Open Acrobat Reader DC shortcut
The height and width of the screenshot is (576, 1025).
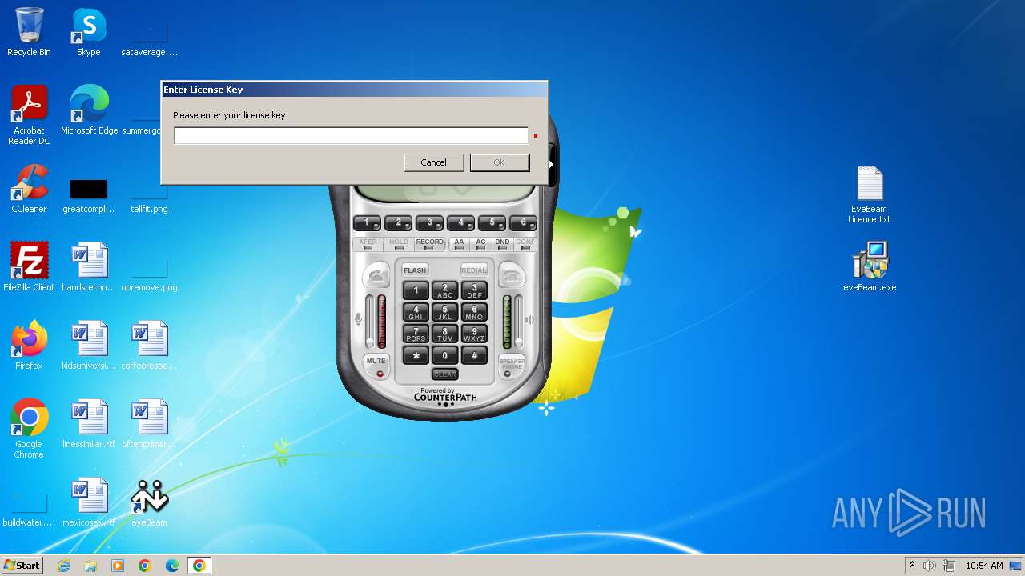[29, 115]
